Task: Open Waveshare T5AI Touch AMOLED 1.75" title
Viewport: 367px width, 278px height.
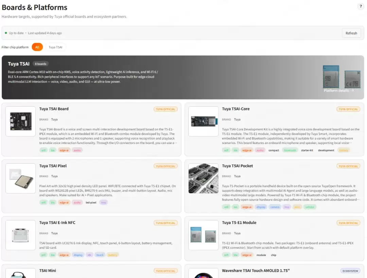Action: pos(256,271)
